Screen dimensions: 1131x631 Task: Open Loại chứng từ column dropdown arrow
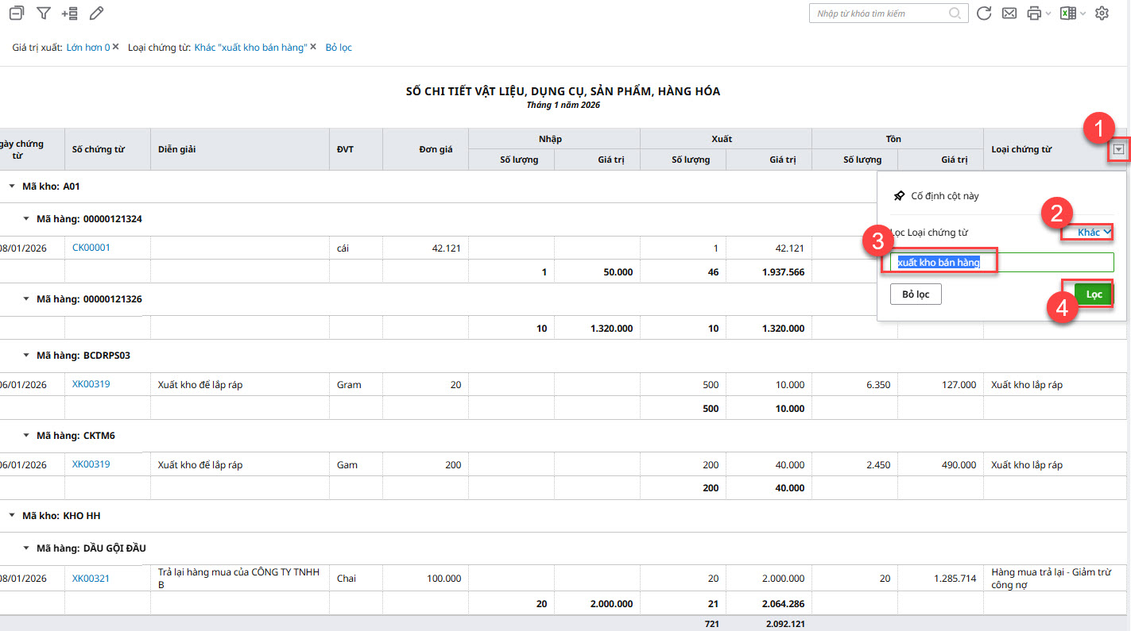click(x=1118, y=149)
